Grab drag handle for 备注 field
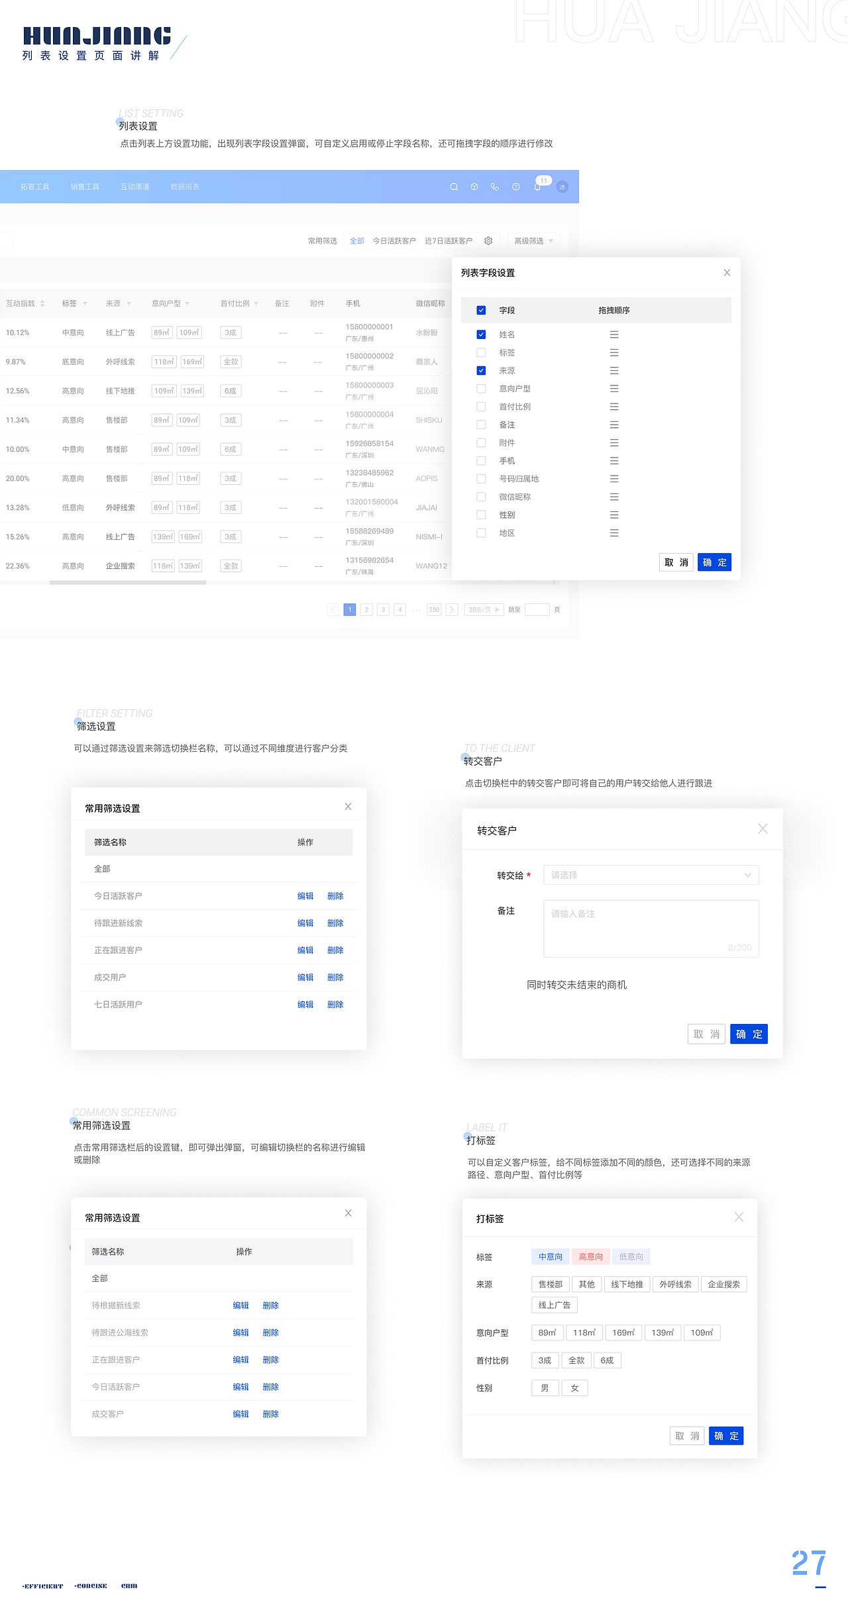 [x=614, y=425]
